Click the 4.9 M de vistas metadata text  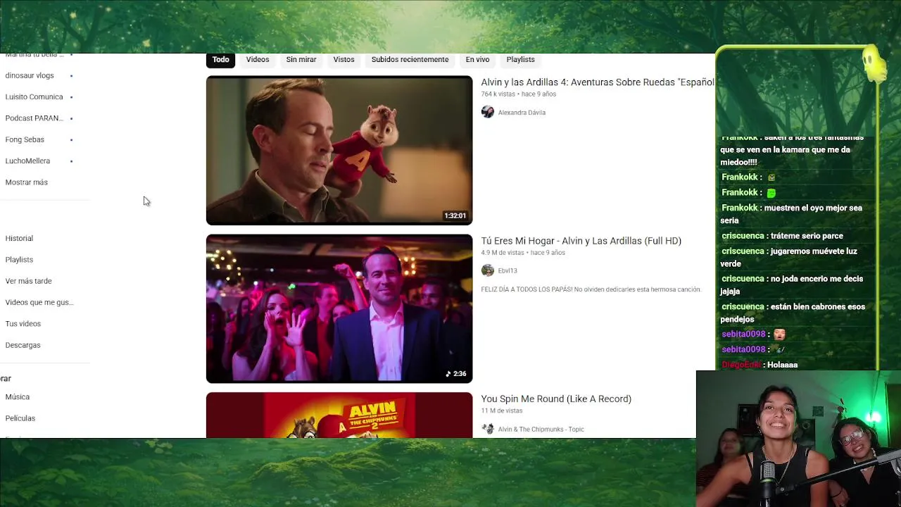point(503,253)
